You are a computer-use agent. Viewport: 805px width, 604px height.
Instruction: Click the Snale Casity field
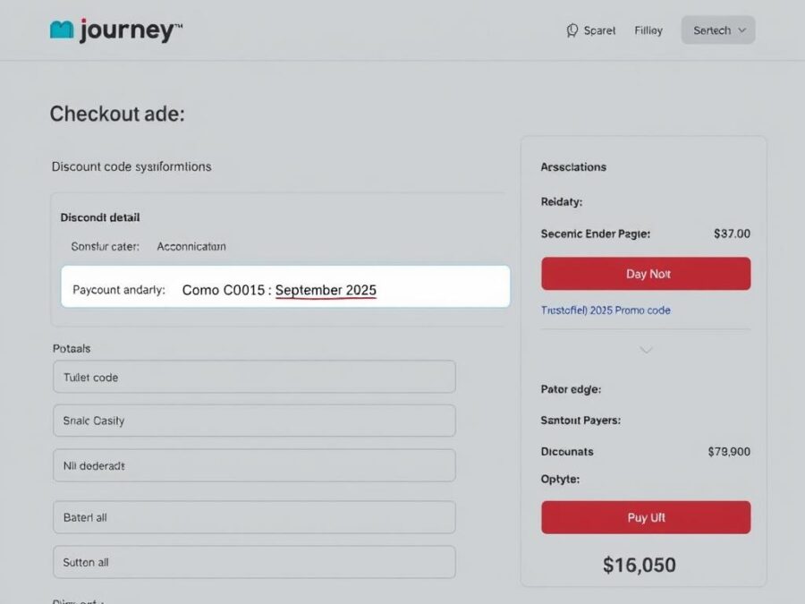[x=253, y=421]
